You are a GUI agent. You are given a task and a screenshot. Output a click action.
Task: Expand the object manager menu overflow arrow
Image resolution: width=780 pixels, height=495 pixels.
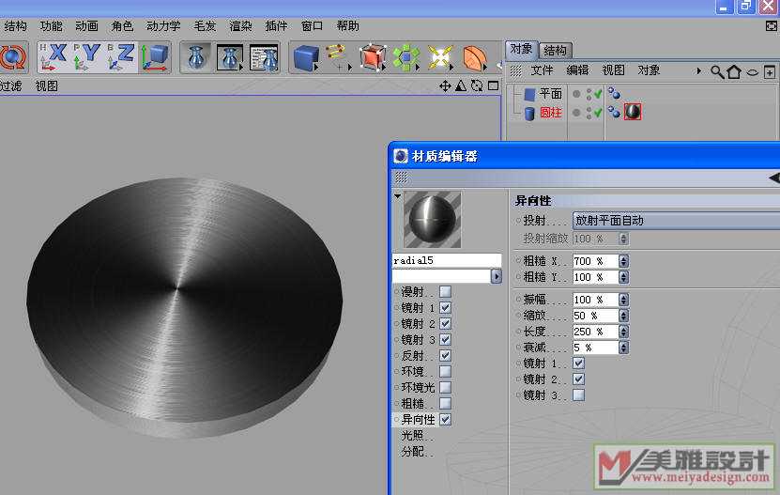click(698, 71)
